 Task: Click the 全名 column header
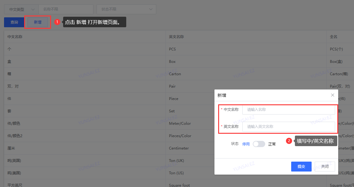click(334, 37)
